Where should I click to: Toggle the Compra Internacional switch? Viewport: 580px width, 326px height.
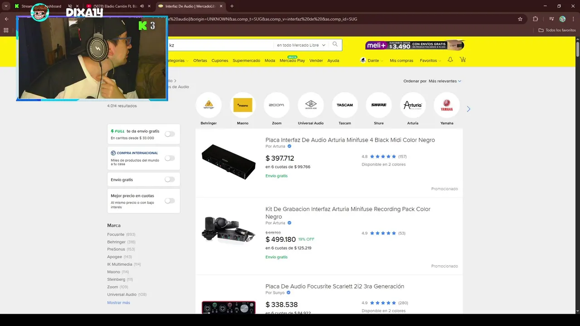(x=169, y=158)
